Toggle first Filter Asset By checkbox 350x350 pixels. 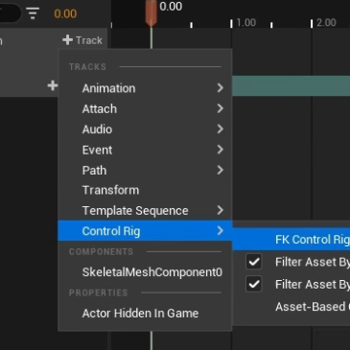[x=254, y=262]
